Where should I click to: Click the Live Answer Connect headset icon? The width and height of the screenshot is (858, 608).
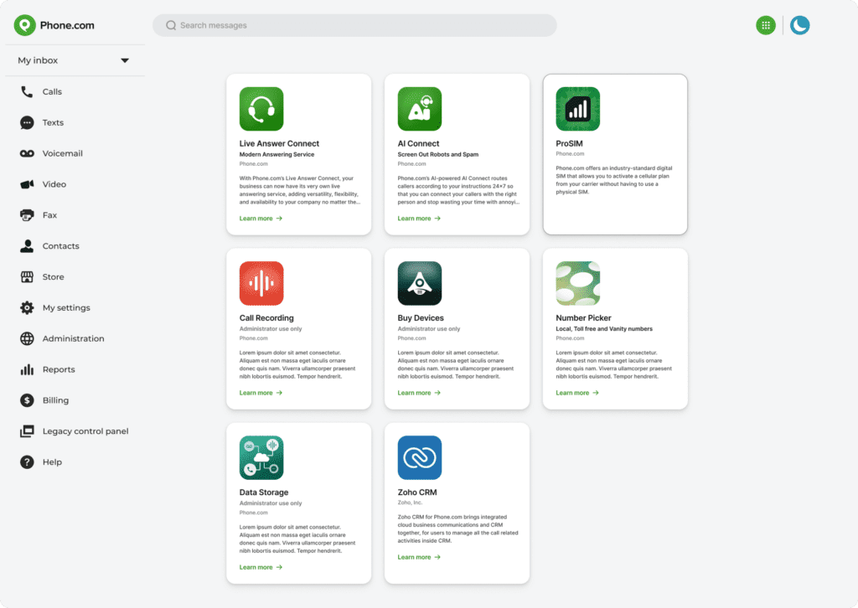(x=261, y=109)
